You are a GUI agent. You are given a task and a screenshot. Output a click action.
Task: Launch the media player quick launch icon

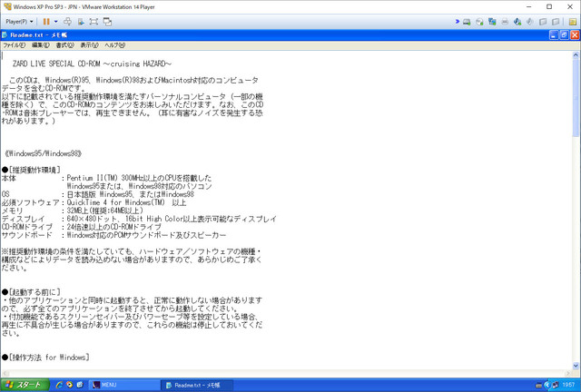[69, 385]
